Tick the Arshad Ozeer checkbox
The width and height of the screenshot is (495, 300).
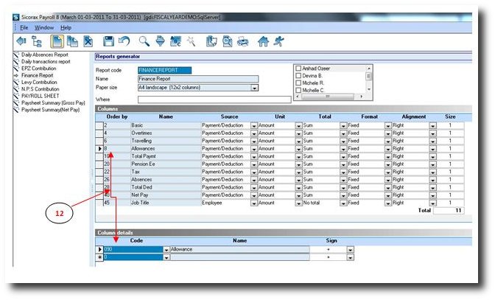click(x=298, y=69)
